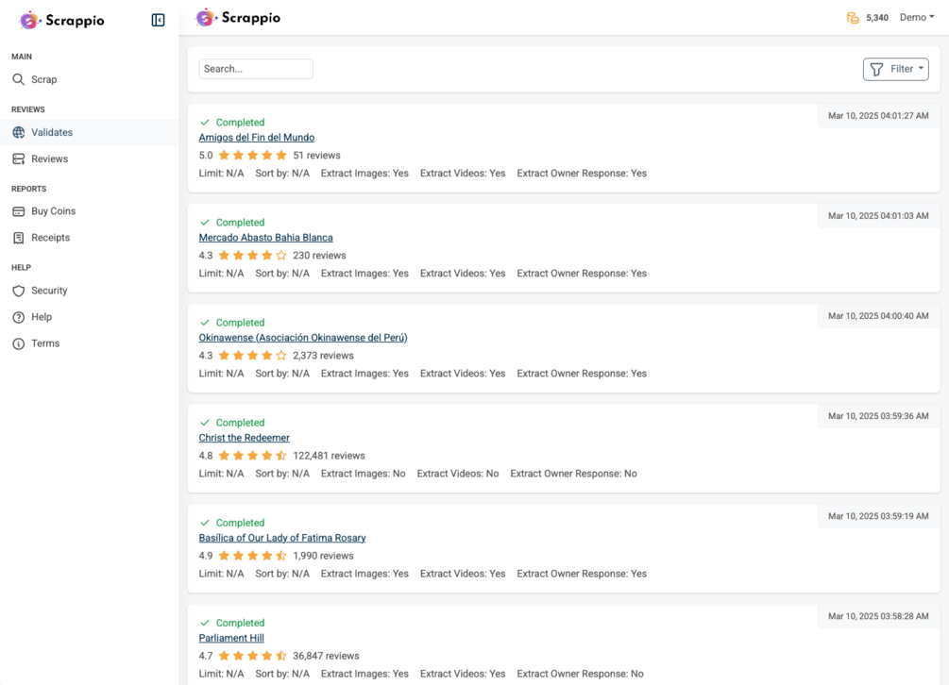
Task: Click the 122,481 reviews count
Action: [x=330, y=456]
